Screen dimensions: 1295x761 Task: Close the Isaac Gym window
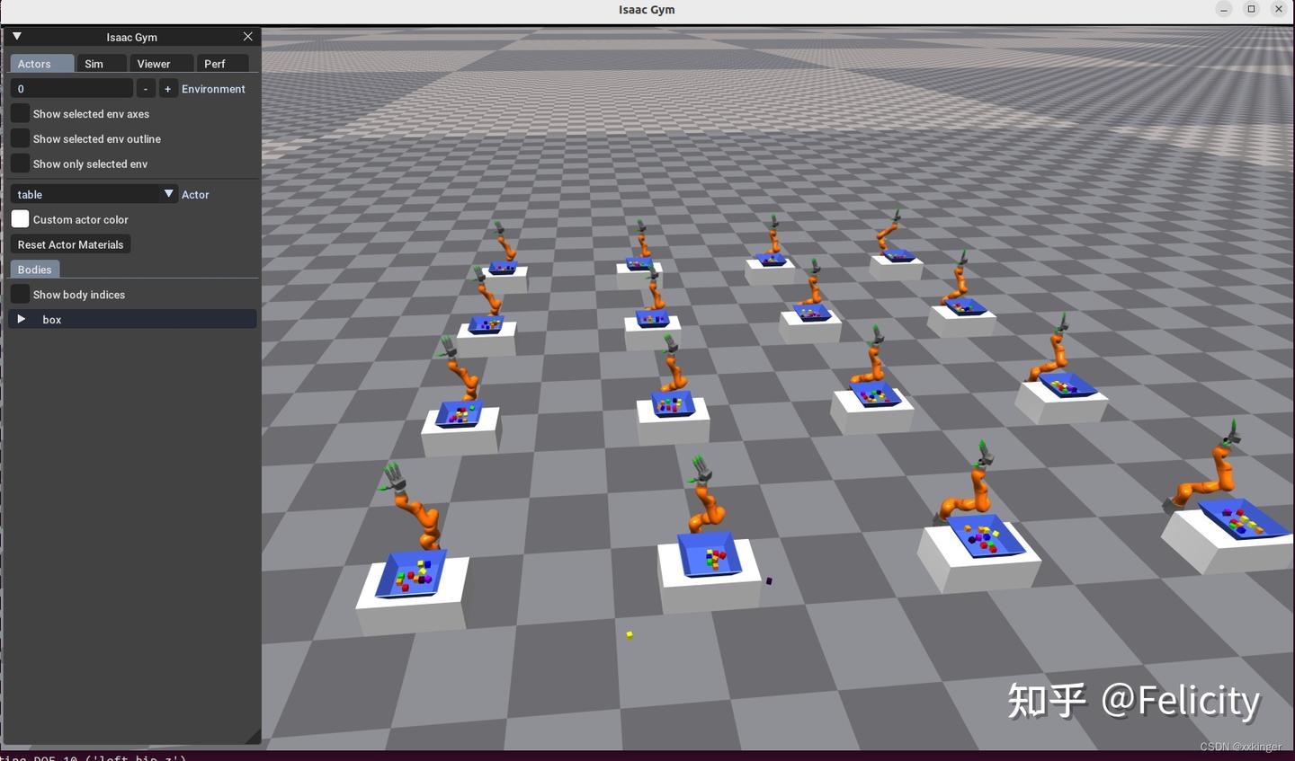point(1279,9)
